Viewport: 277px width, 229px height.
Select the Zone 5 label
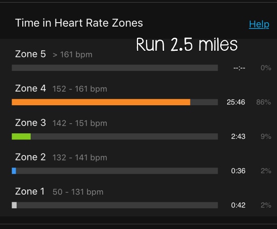pos(30,54)
